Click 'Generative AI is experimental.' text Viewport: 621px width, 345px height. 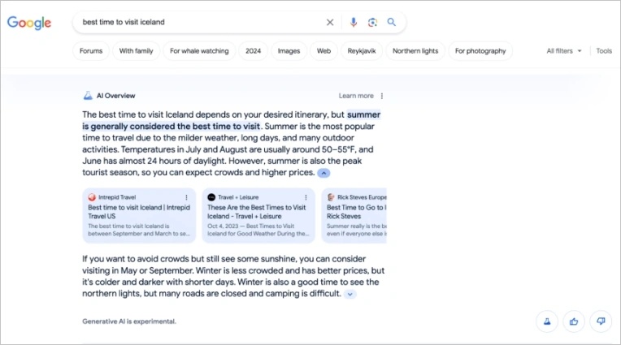tap(129, 321)
